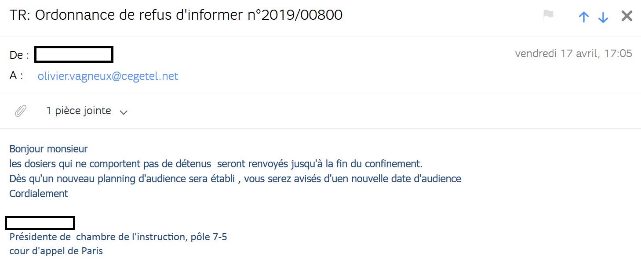Click the "De :" sender label
This screenshot has height=267, width=641.
point(19,55)
